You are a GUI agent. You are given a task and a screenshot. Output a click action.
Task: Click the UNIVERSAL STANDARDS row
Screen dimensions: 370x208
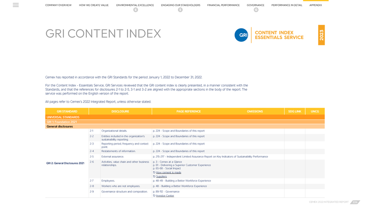[185, 117]
